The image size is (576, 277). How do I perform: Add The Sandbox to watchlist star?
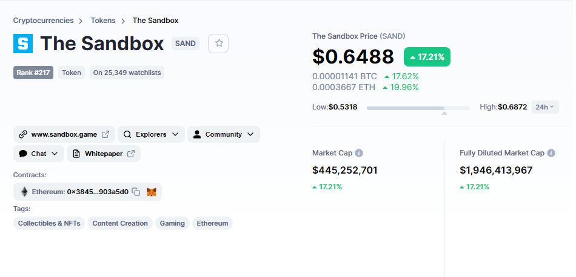pos(218,43)
